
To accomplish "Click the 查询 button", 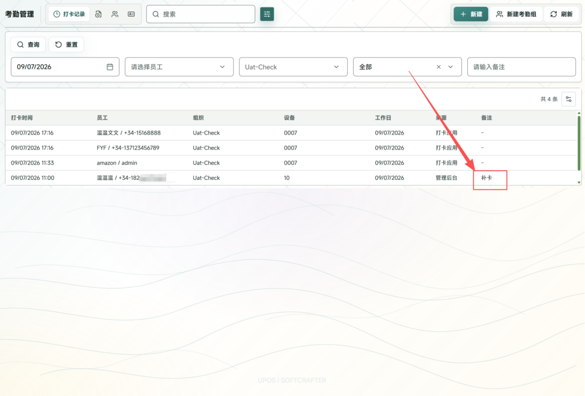I will pyautogui.click(x=28, y=45).
